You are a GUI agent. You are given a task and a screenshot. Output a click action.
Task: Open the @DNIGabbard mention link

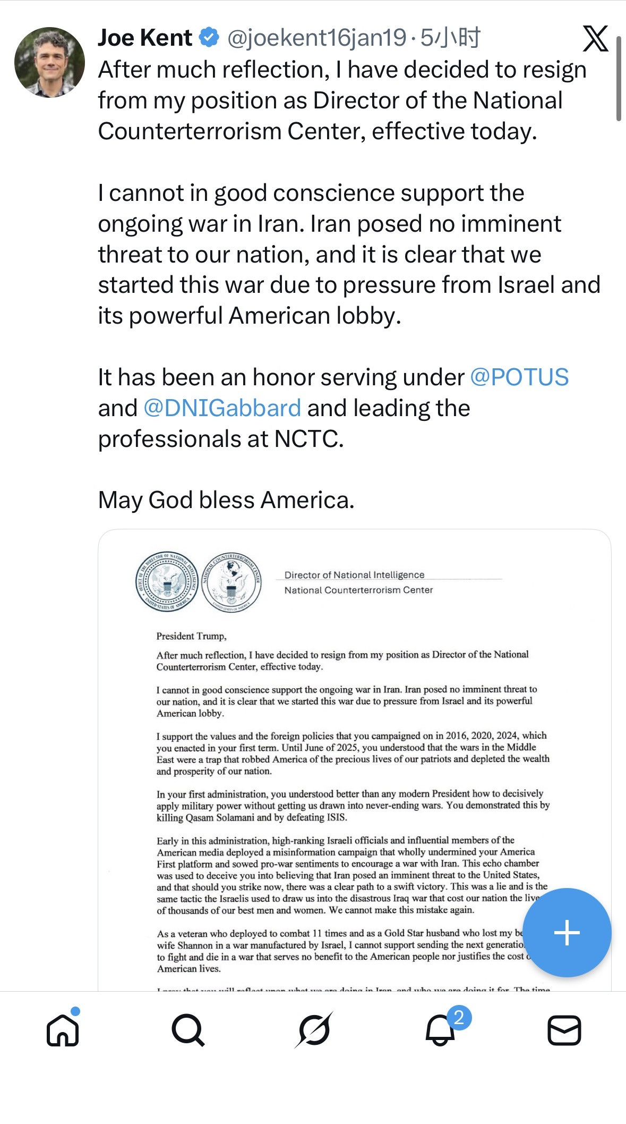point(222,408)
